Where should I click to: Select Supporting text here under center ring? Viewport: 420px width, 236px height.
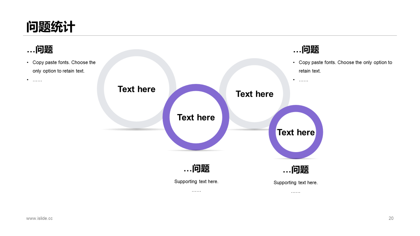pyautogui.click(x=196, y=181)
